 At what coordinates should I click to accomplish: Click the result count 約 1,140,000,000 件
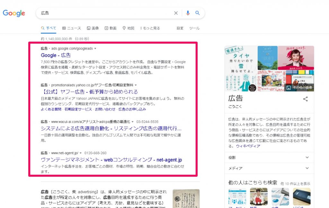coord(57,39)
